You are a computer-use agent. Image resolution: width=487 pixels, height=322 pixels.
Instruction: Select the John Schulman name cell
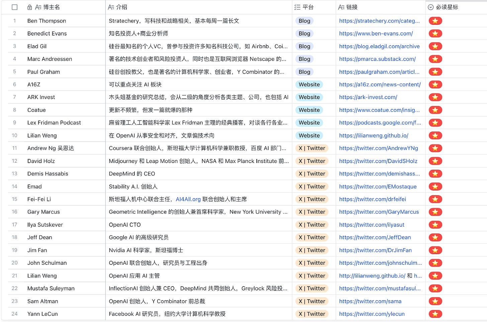[x=64, y=263]
